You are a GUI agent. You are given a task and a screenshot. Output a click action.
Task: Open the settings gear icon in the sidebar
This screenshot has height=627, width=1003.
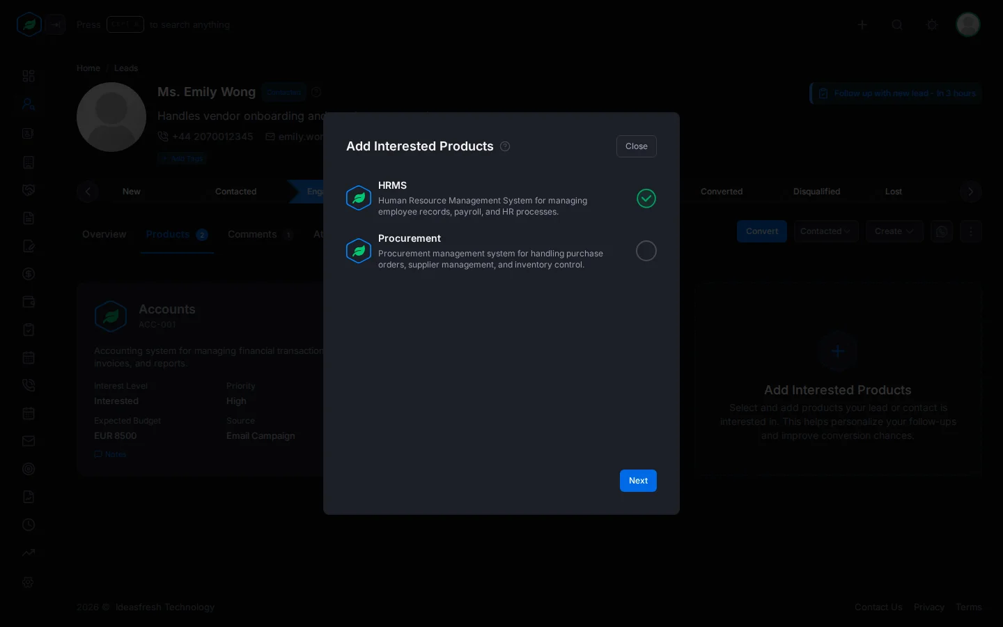coord(29,582)
